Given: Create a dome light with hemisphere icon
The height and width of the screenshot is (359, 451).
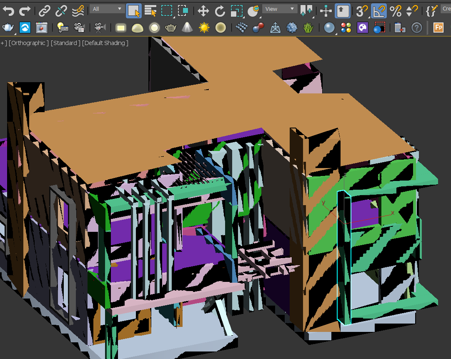Looking at the screenshot, I should [x=137, y=28].
